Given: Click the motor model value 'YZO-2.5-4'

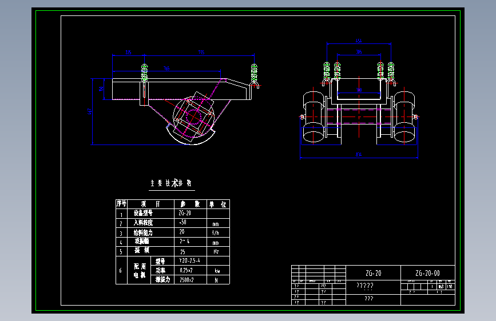Looking at the screenshot, I should point(189,260).
